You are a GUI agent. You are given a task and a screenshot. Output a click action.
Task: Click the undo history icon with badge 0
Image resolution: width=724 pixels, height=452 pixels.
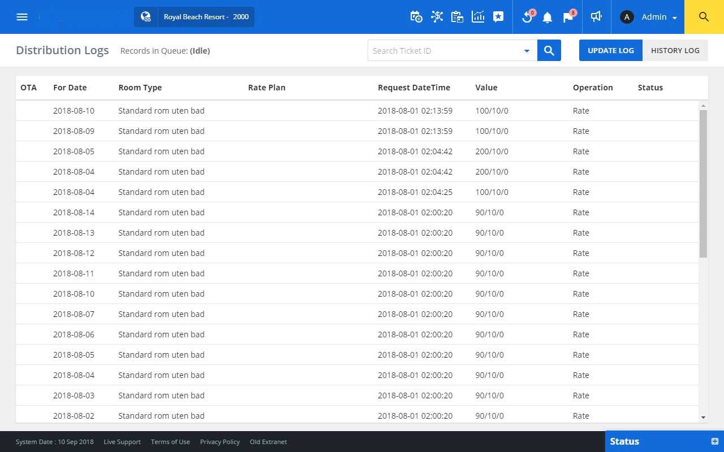[528, 16]
